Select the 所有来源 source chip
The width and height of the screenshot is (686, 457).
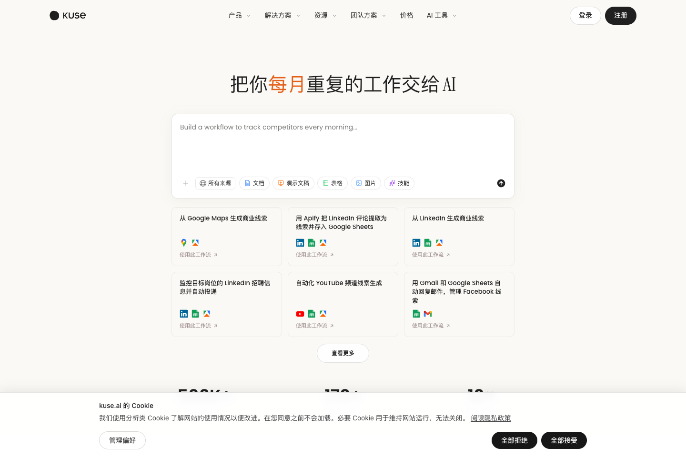215,183
